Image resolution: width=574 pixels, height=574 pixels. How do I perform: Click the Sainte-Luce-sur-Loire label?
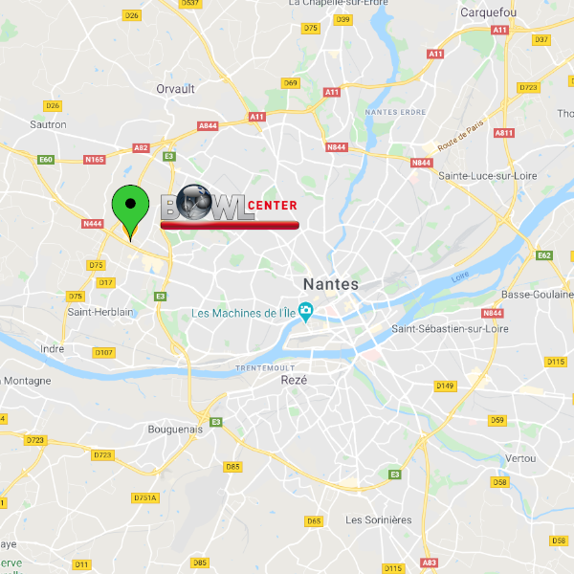click(x=488, y=176)
